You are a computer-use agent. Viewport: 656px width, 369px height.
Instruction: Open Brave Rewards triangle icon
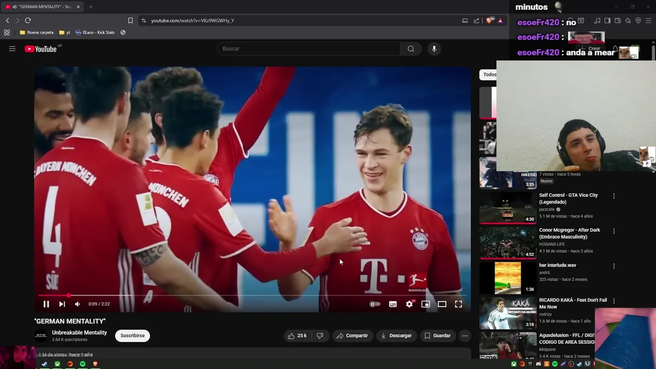[x=500, y=20]
